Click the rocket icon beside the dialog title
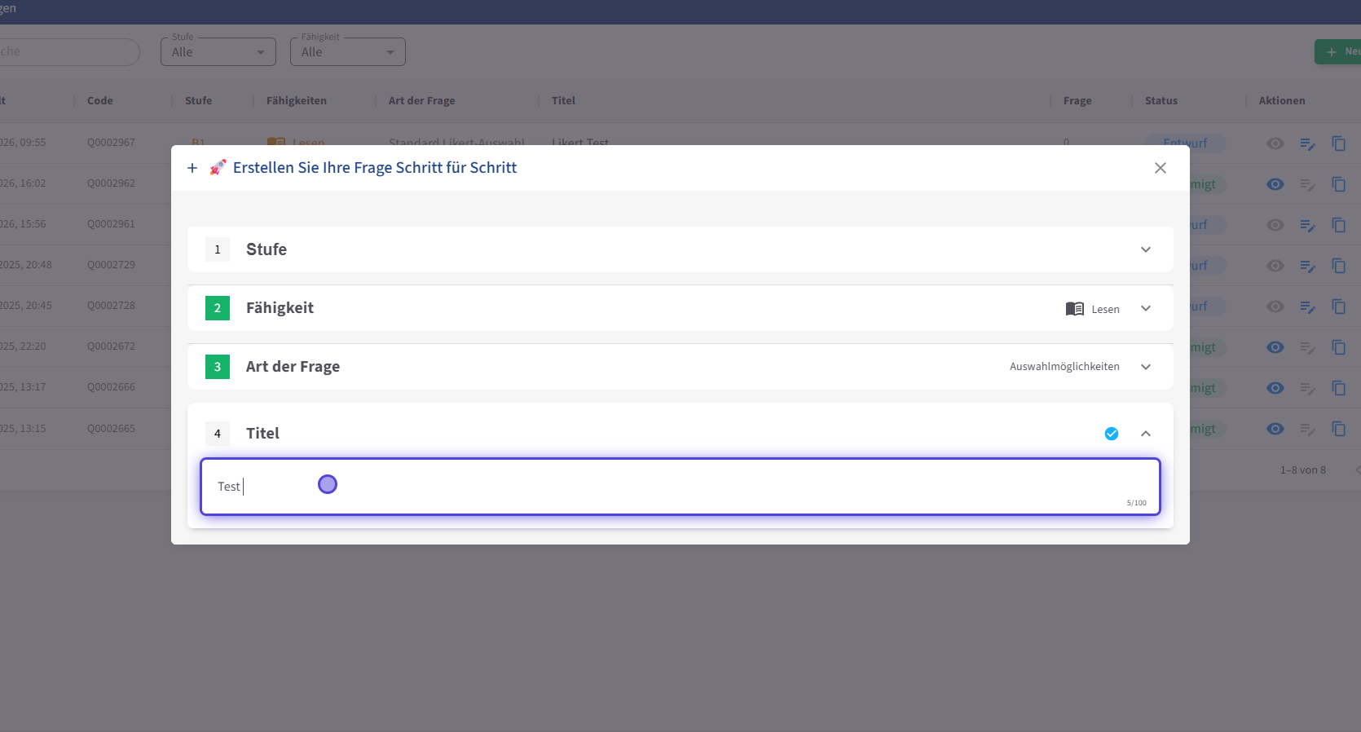 pyautogui.click(x=218, y=168)
